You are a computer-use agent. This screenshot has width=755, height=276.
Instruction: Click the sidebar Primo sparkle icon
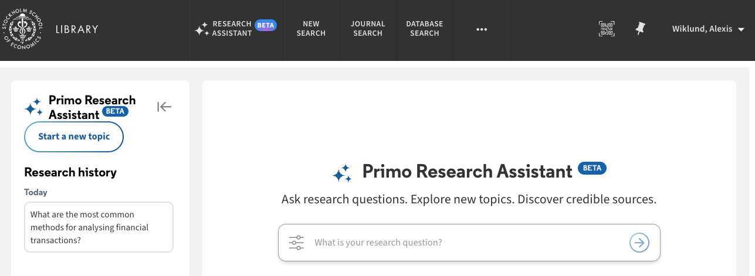pyautogui.click(x=33, y=107)
